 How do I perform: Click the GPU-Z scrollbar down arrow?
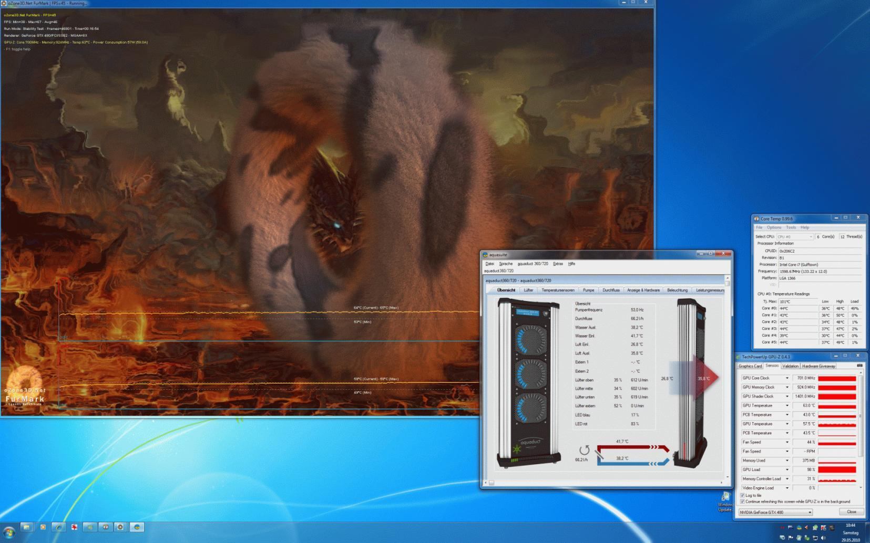pyautogui.click(x=861, y=488)
